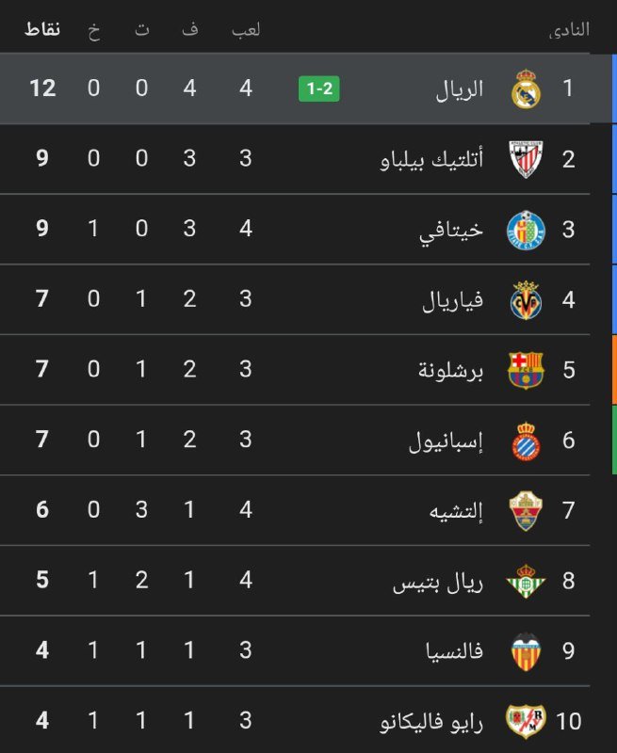
Task: Click the Villarreal club crest
Action: pos(526,300)
